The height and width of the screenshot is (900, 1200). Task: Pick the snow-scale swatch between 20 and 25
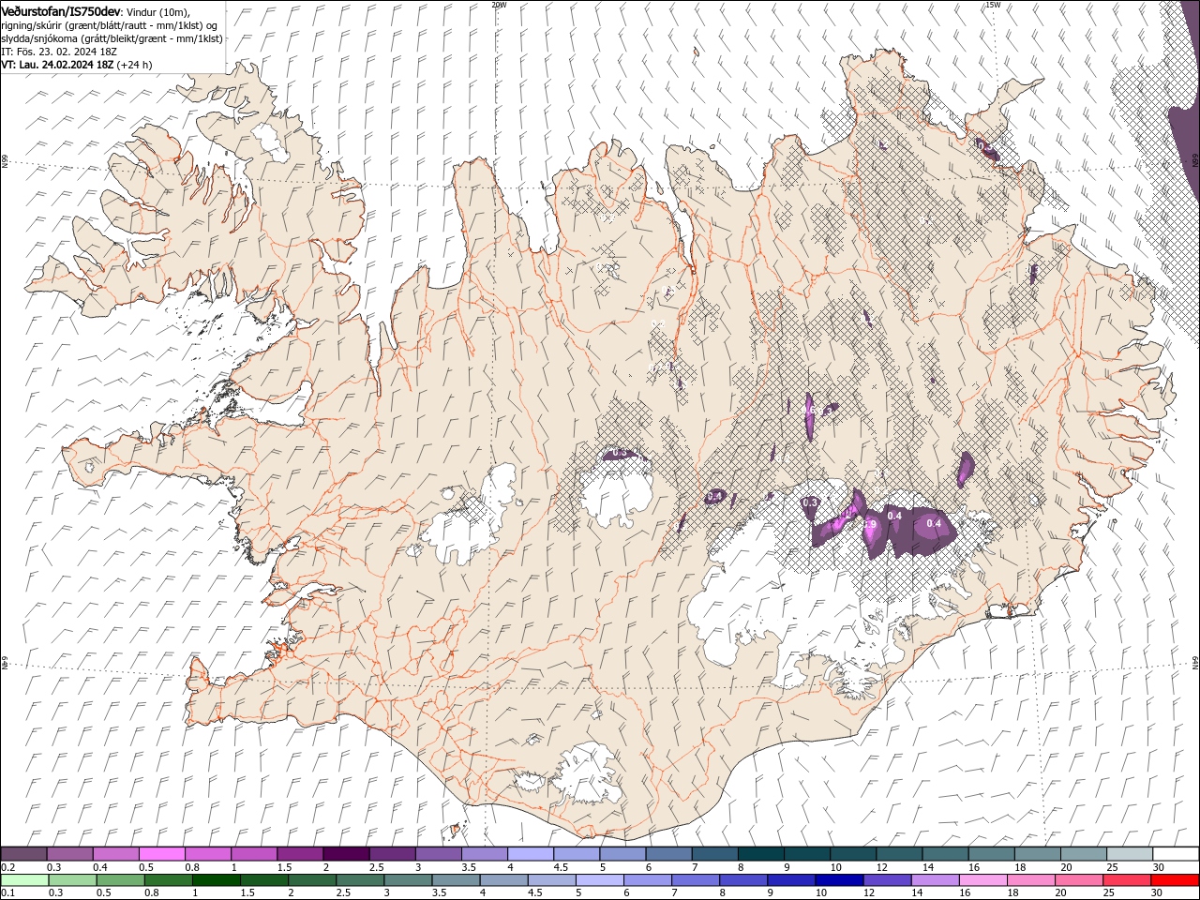1083,854
